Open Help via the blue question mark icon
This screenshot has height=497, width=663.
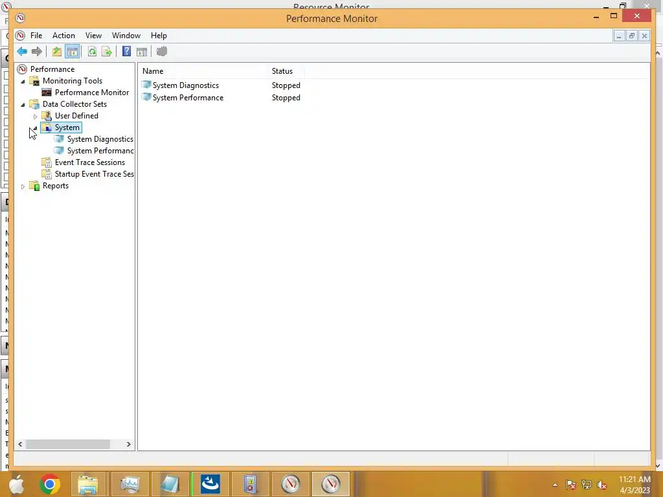[x=126, y=52]
